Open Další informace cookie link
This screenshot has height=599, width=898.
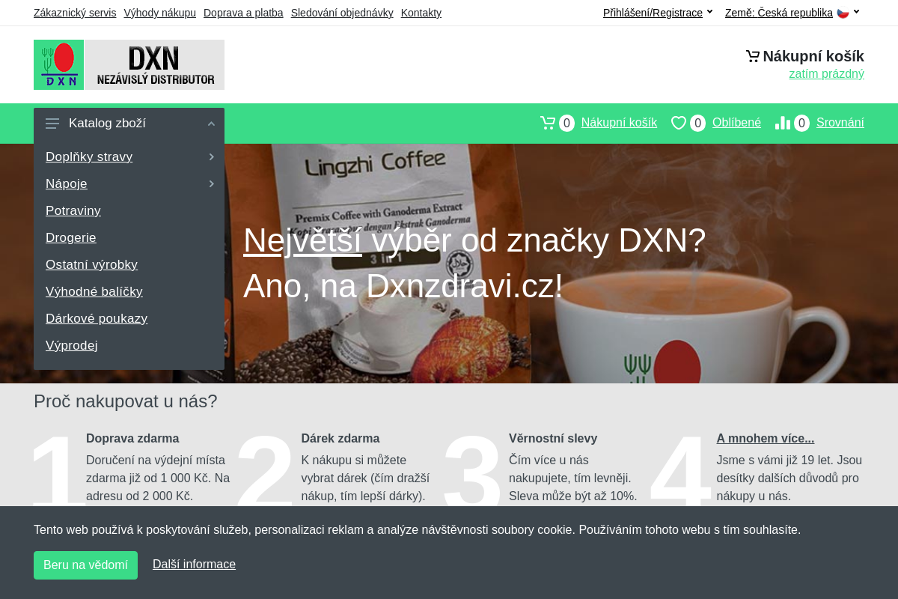194,565
